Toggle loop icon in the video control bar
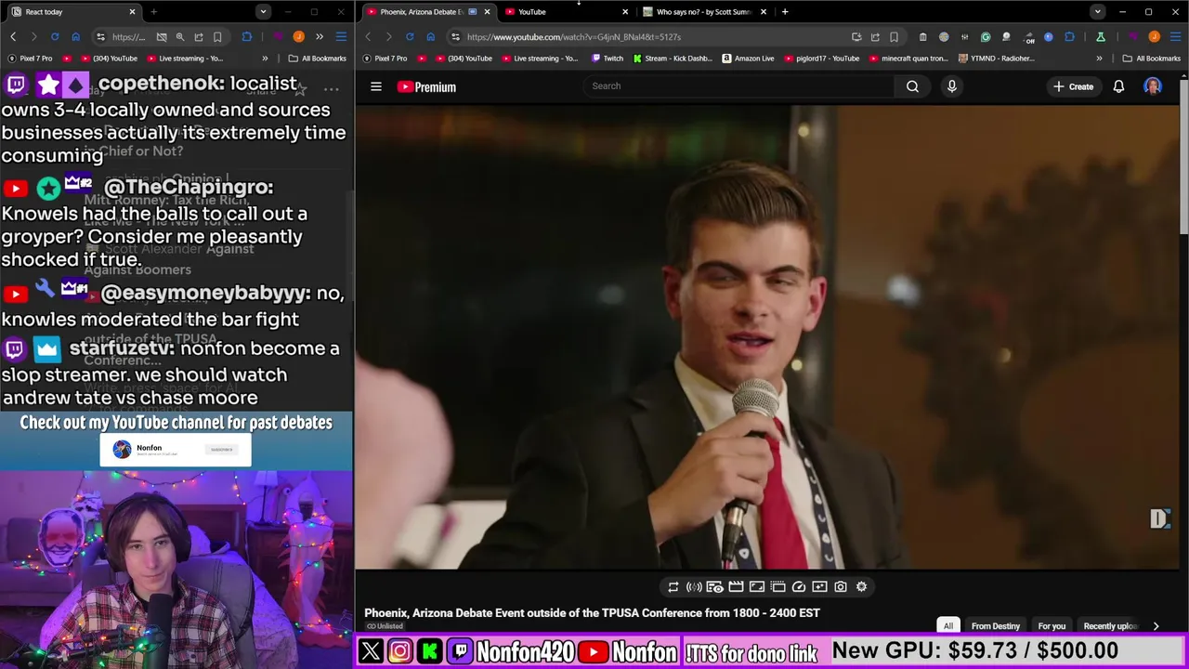 [x=673, y=586]
